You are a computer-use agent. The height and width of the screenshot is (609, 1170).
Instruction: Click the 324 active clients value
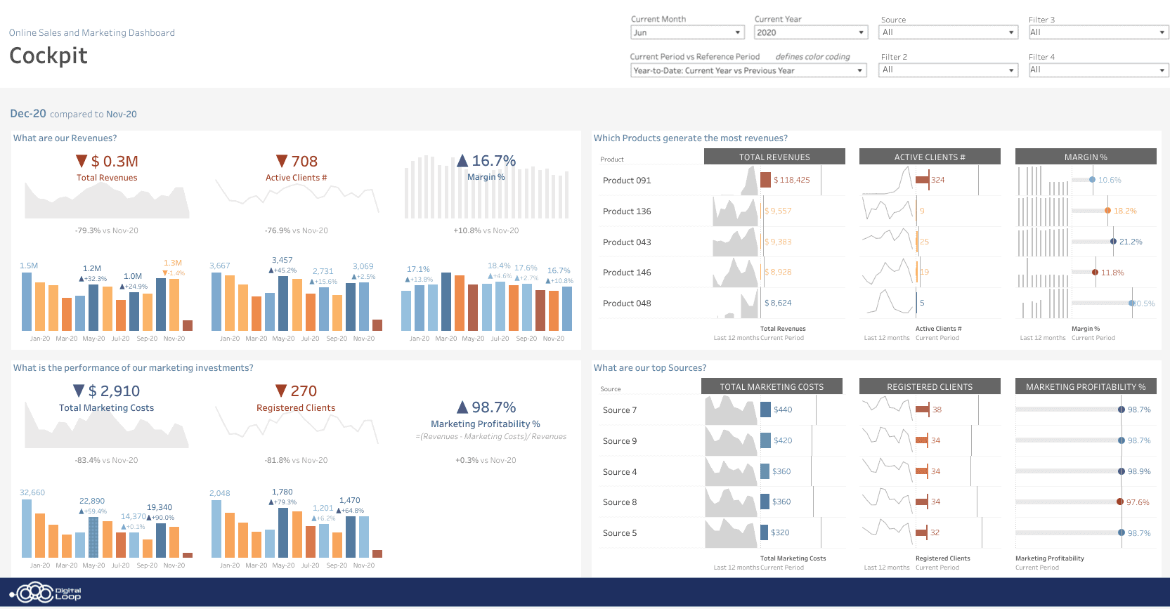pos(938,180)
